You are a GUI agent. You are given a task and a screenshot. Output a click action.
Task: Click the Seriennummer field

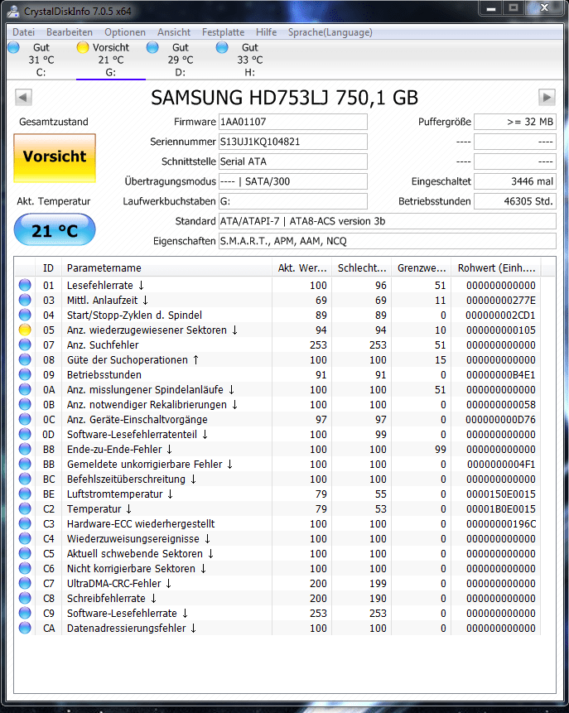pyautogui.click(x=293, y=142)
